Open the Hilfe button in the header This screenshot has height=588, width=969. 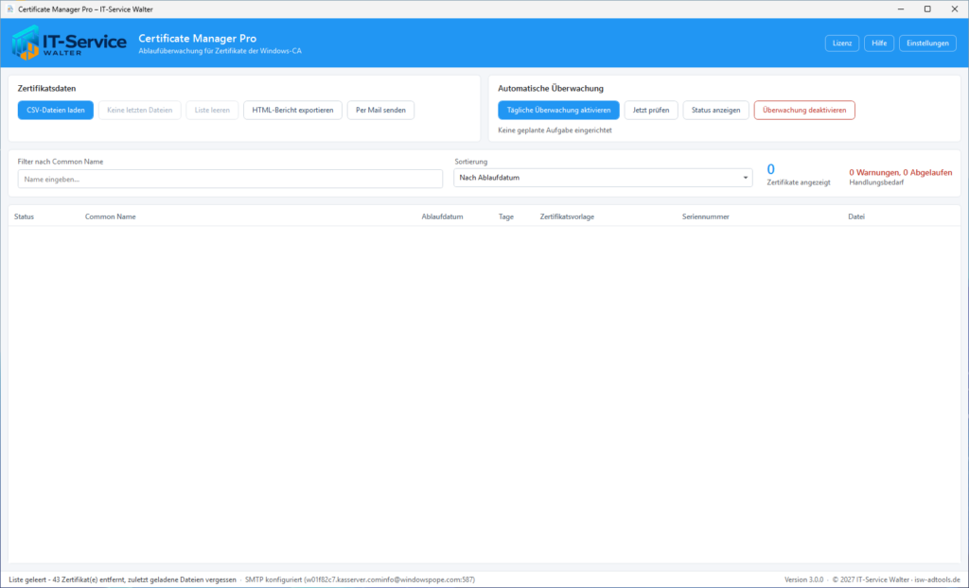click(879, 43)
